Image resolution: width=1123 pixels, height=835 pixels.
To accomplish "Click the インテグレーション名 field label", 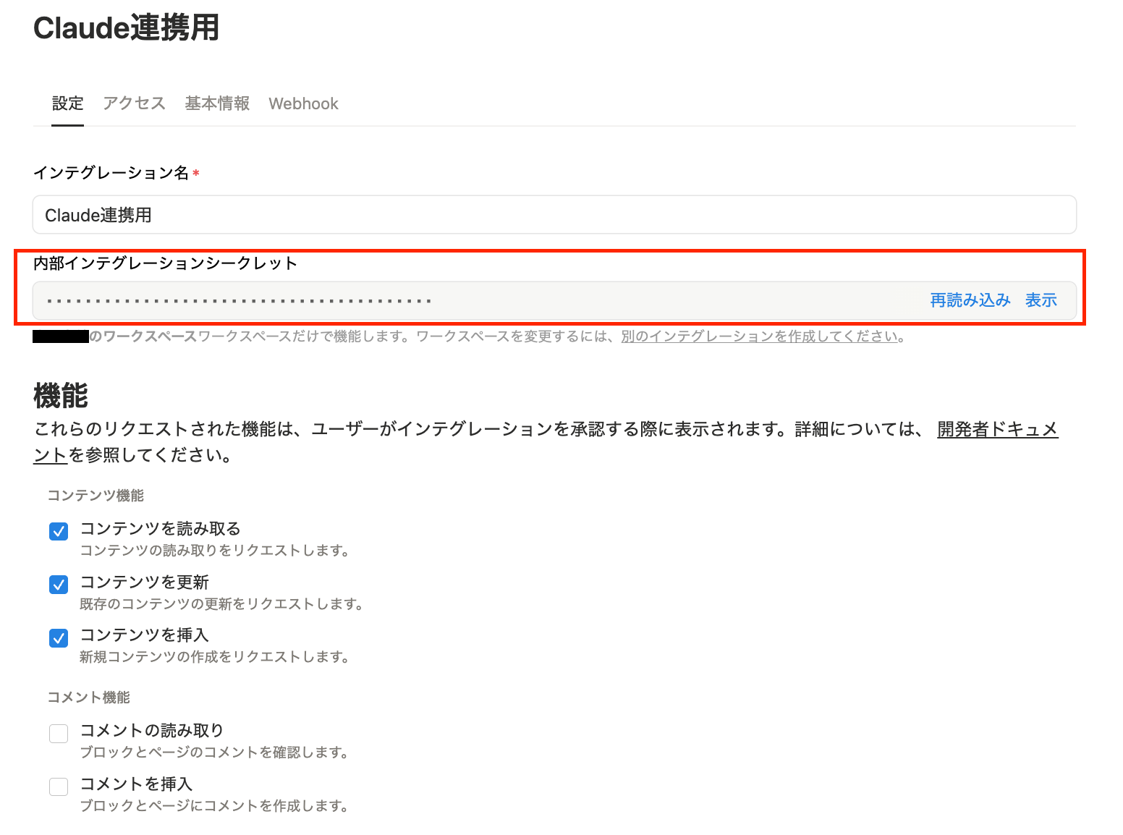I will click(x=111, y=173).
